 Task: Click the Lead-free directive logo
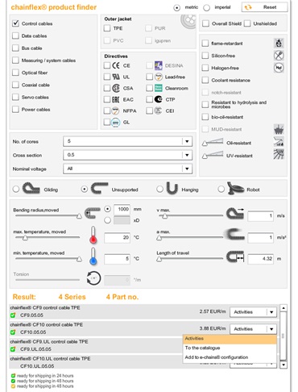pyautogui.click(x=159, y=77)
